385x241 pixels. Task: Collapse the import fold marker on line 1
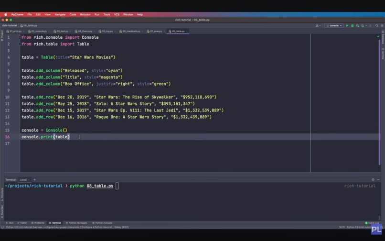20,37
